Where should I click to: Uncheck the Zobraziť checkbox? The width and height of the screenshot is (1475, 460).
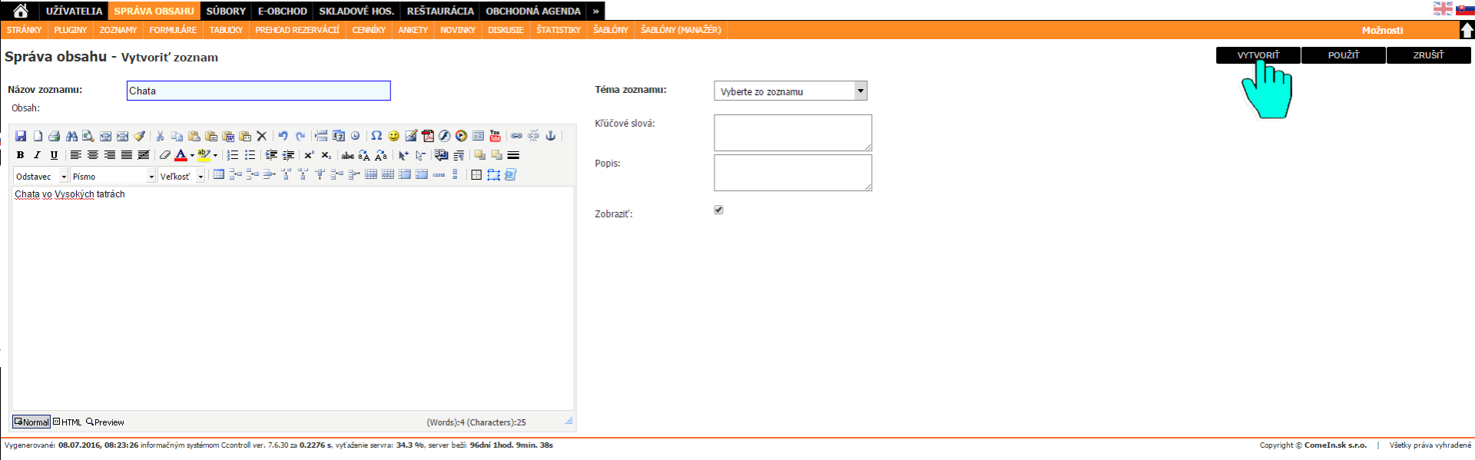tap(718, 210)
